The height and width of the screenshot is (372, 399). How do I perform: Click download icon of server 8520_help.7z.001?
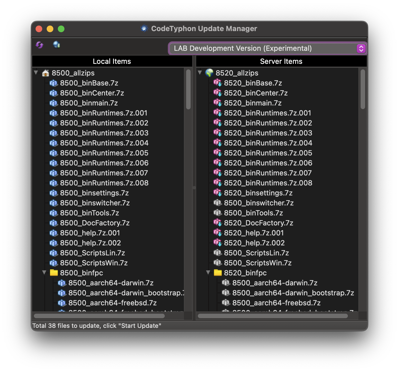click(x=218, y=233)
